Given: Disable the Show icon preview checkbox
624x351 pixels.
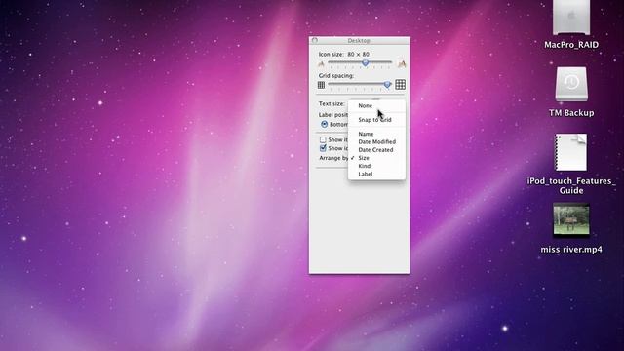Looking at the screenshot, I should point(323,148).
